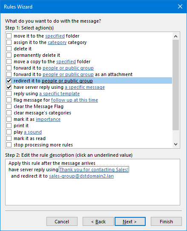Check 'stop processing more rules' box
Screen dimensions: 187x231
click(x=9, y=145)
